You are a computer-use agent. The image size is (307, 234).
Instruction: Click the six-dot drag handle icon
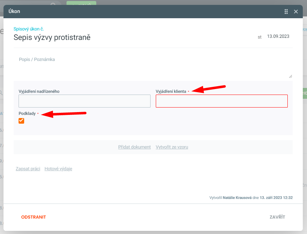point(286,12)
